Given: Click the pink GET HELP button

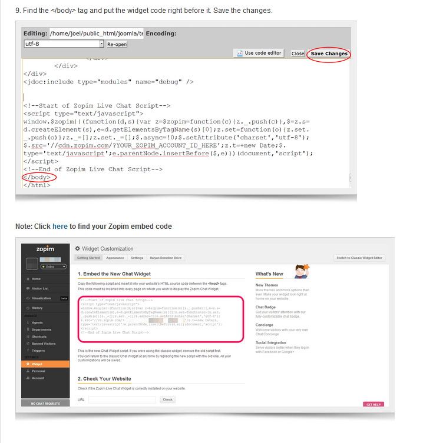Looking at the screenshot, I should pos(374,404).
